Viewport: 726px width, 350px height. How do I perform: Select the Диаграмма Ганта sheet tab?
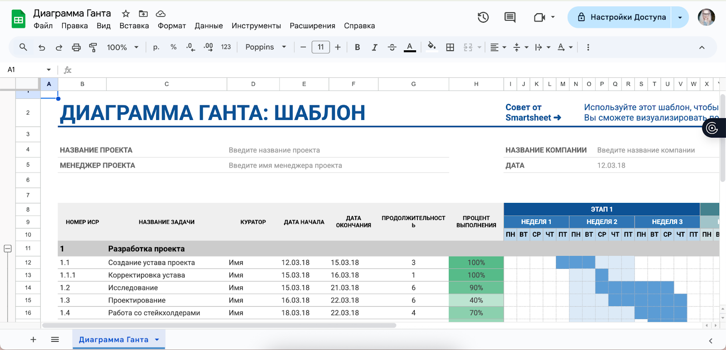[113, 340]
